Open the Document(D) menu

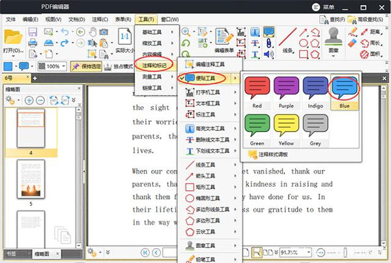[x=76, y=20]
